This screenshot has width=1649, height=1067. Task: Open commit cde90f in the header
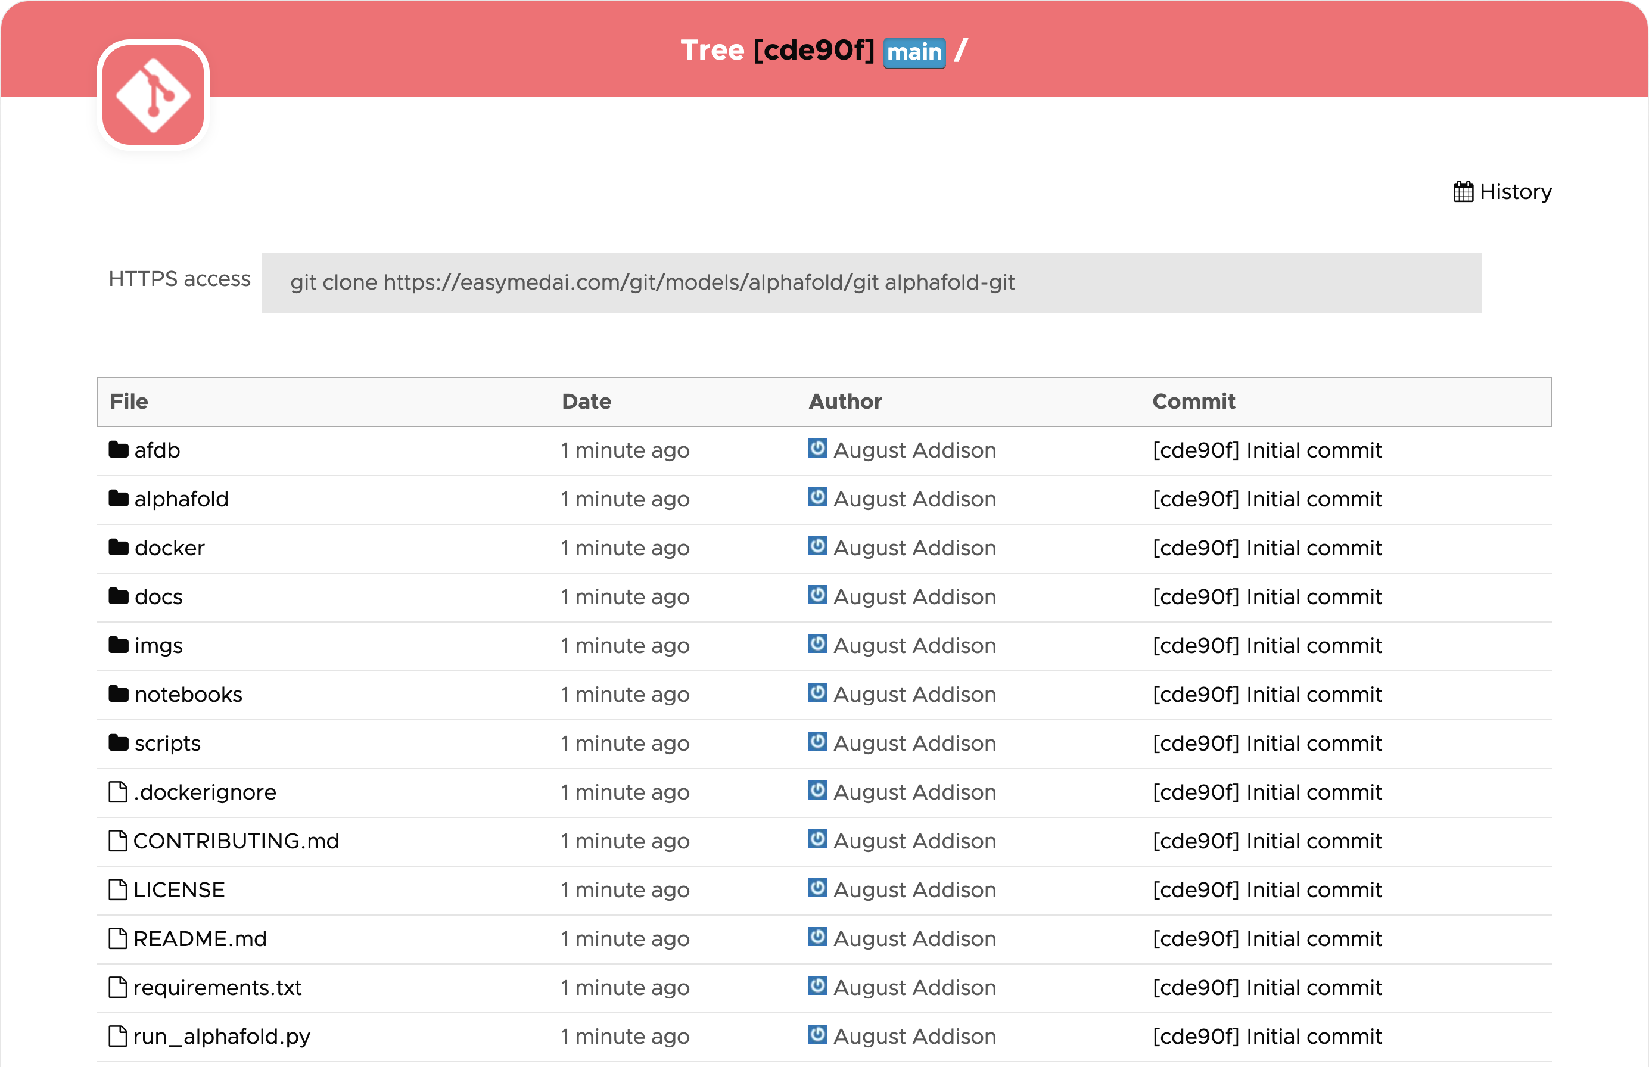click(813, 51)
